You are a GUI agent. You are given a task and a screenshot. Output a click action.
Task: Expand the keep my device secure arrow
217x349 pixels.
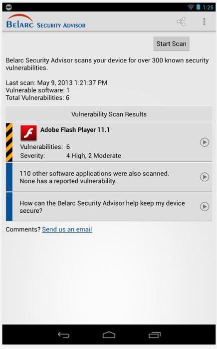pos(205,207)
